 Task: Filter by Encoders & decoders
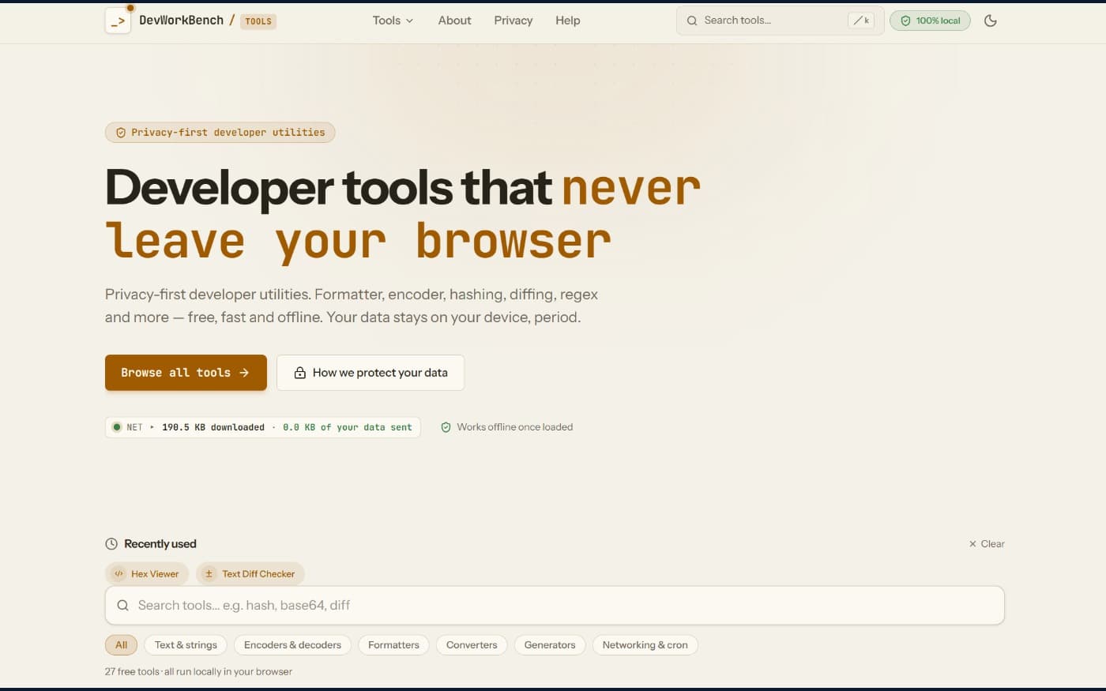click(292, 645)
